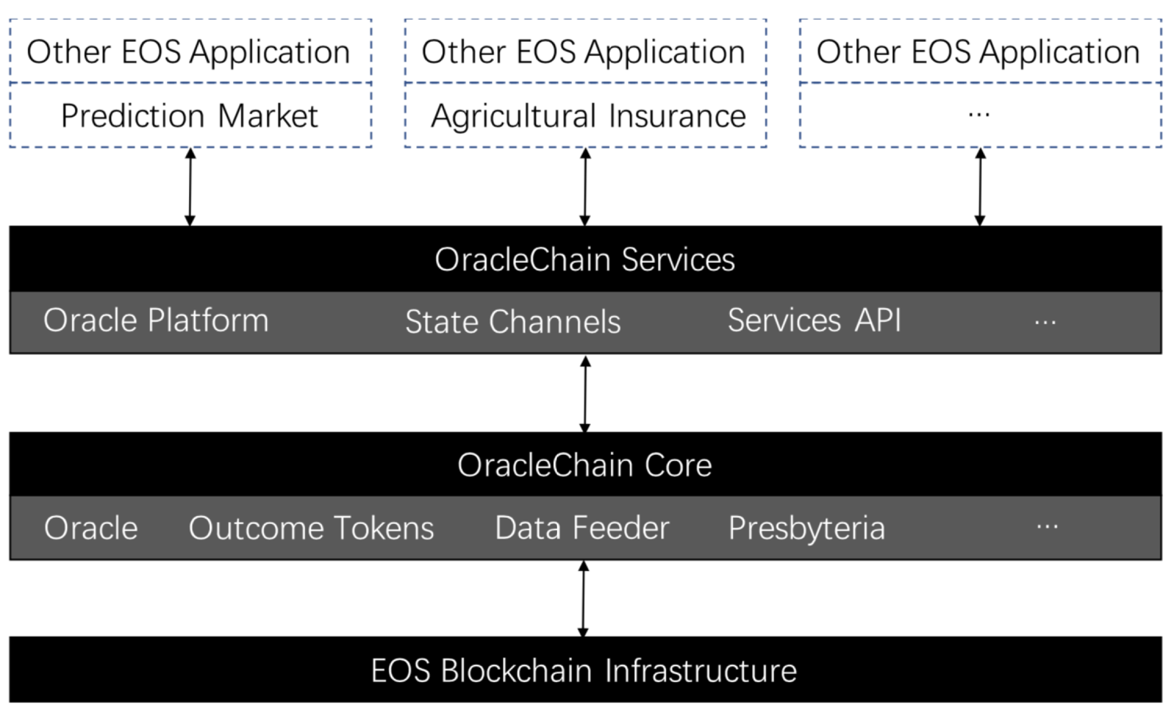Click the Services API label
The image size is (1174, 713).
tap(814, 320)
